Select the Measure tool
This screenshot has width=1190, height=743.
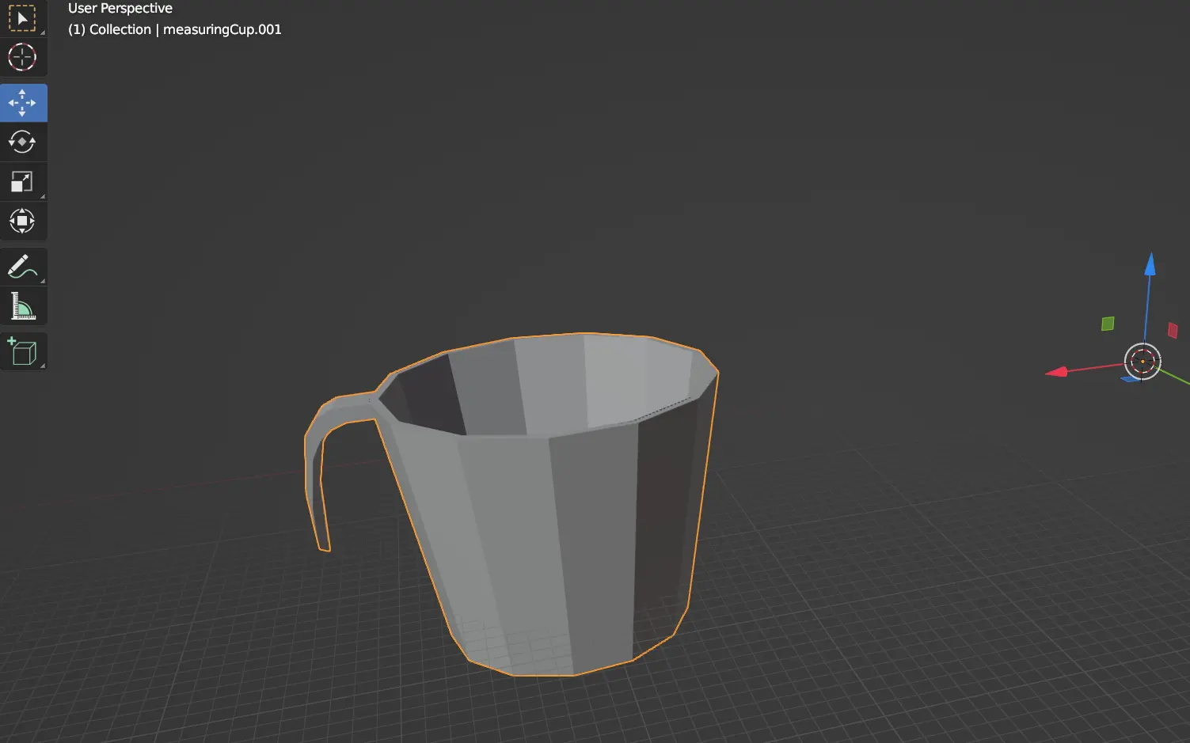click(x=23, y=306)
